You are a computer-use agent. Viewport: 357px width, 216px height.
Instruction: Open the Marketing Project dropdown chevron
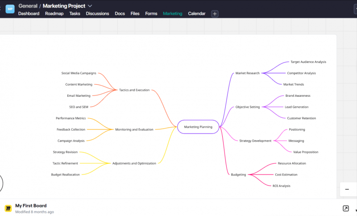pos(90,6)
